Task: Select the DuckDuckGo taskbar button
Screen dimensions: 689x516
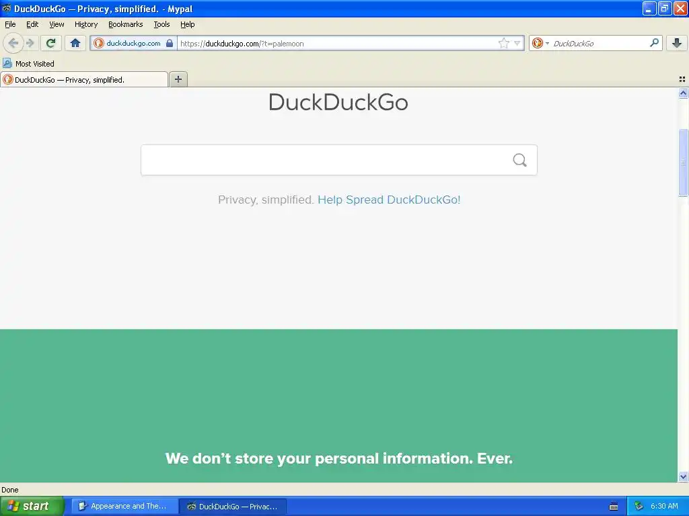Action: tap(233, 506)
